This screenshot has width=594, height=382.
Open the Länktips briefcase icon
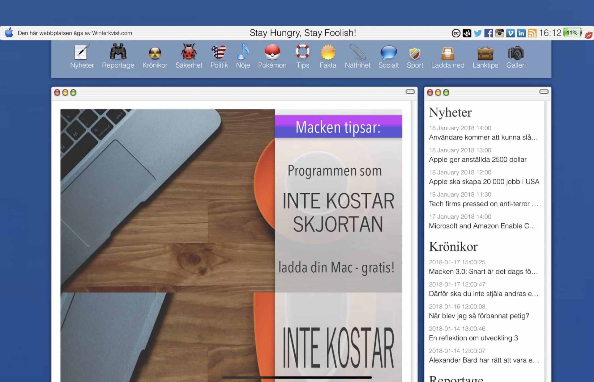tap(485, 53)
